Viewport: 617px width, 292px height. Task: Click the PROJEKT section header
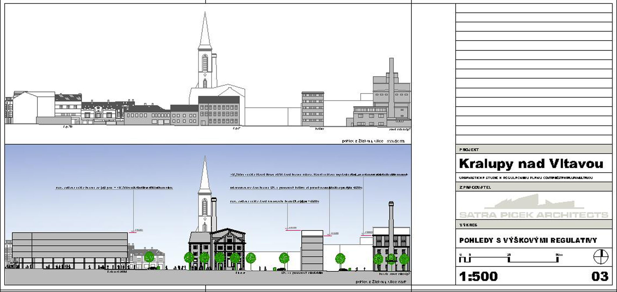coord(469,150)
